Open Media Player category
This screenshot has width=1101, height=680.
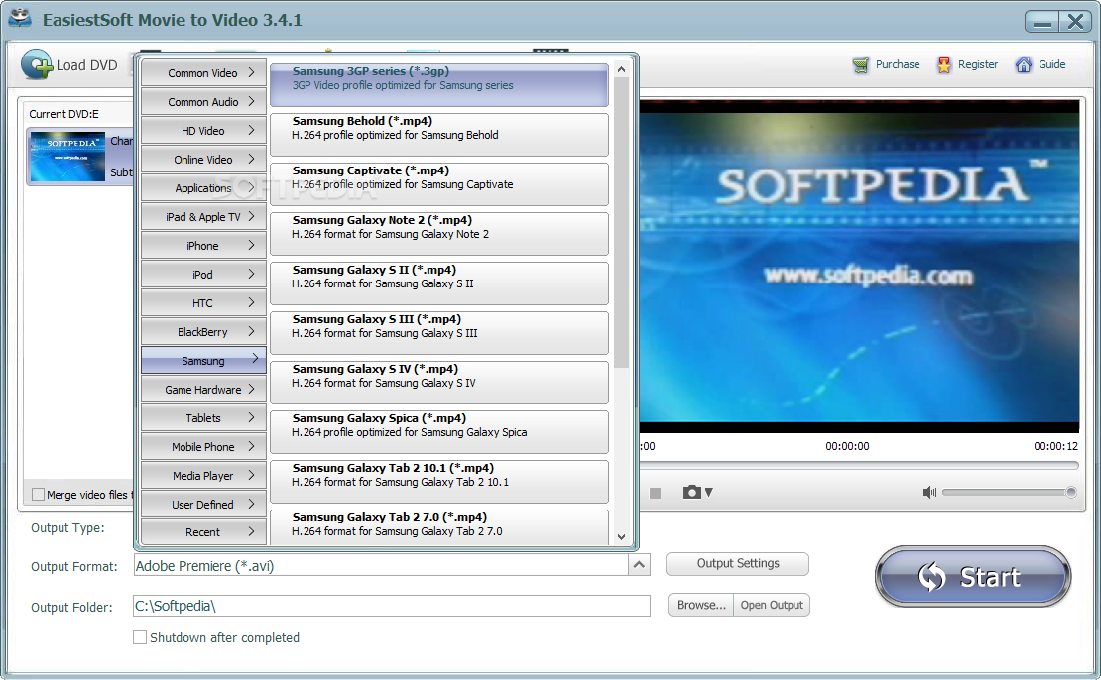203,475
